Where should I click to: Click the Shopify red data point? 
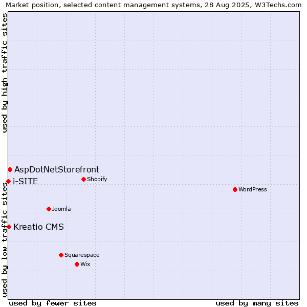pos(83,180)
